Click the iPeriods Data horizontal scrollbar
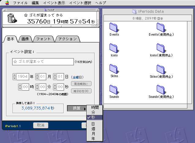195x143 pixels. [145, 106]
